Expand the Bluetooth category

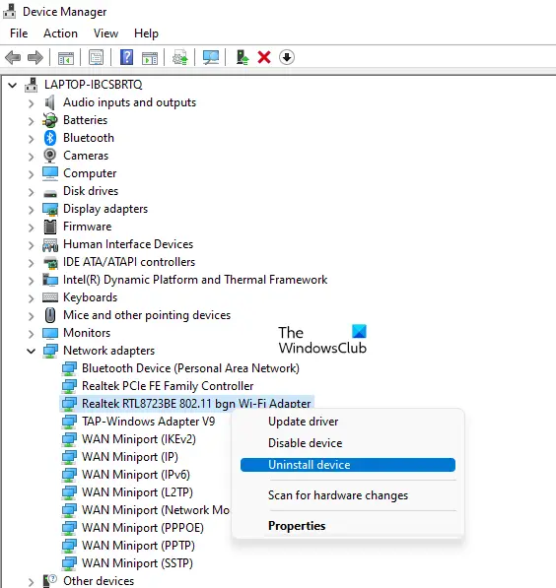[x=32, y=138]
